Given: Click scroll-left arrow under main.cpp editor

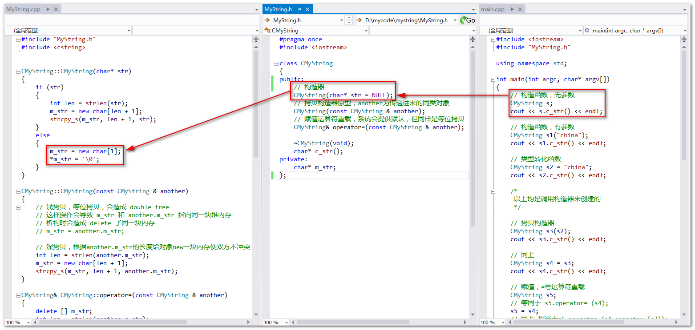Looking at the screenshot, I should (510, 322).
